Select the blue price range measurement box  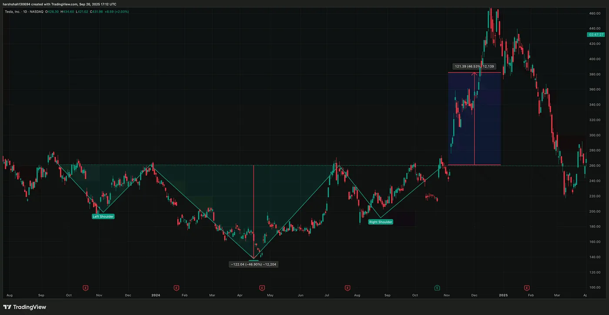point(475,119)
